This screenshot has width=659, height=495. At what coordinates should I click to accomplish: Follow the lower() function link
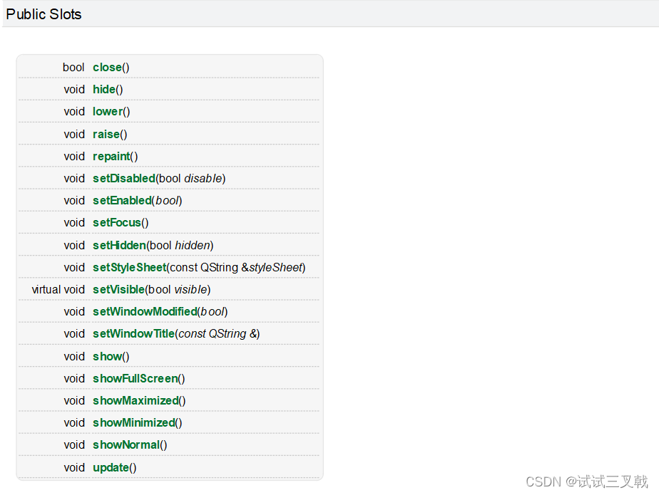tap(108, 112)
